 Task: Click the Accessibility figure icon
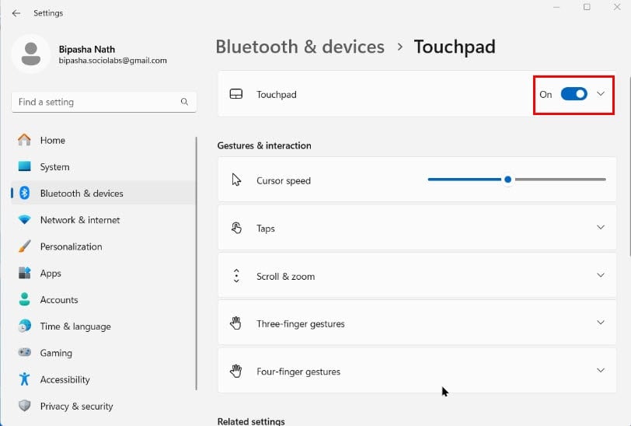click(25, 379)
